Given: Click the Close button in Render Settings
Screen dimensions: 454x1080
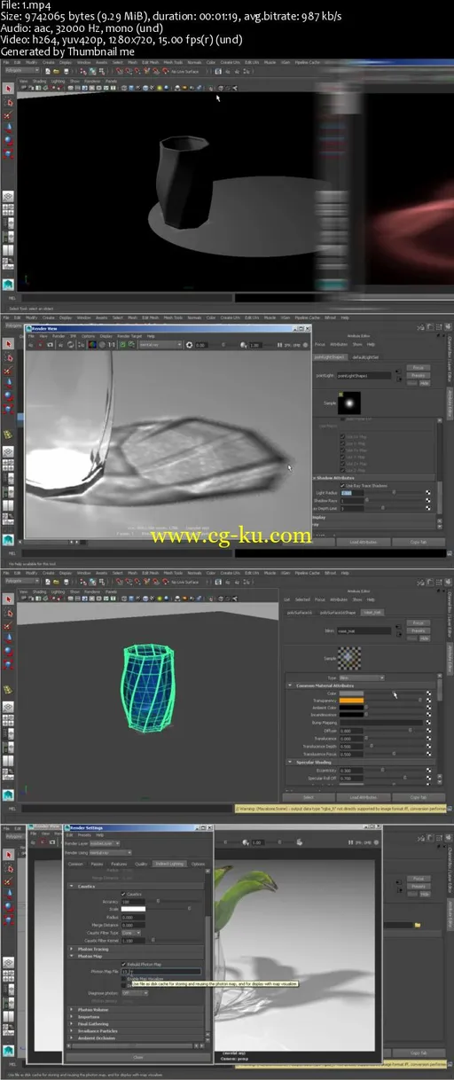Looking at the screenshot, I should point(137,1057).
